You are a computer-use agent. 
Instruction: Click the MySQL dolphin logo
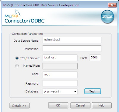tap(13, 14)
